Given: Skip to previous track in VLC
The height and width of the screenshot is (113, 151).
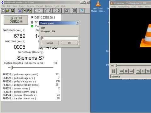Looking at the screenshot, I should (121, 71).
